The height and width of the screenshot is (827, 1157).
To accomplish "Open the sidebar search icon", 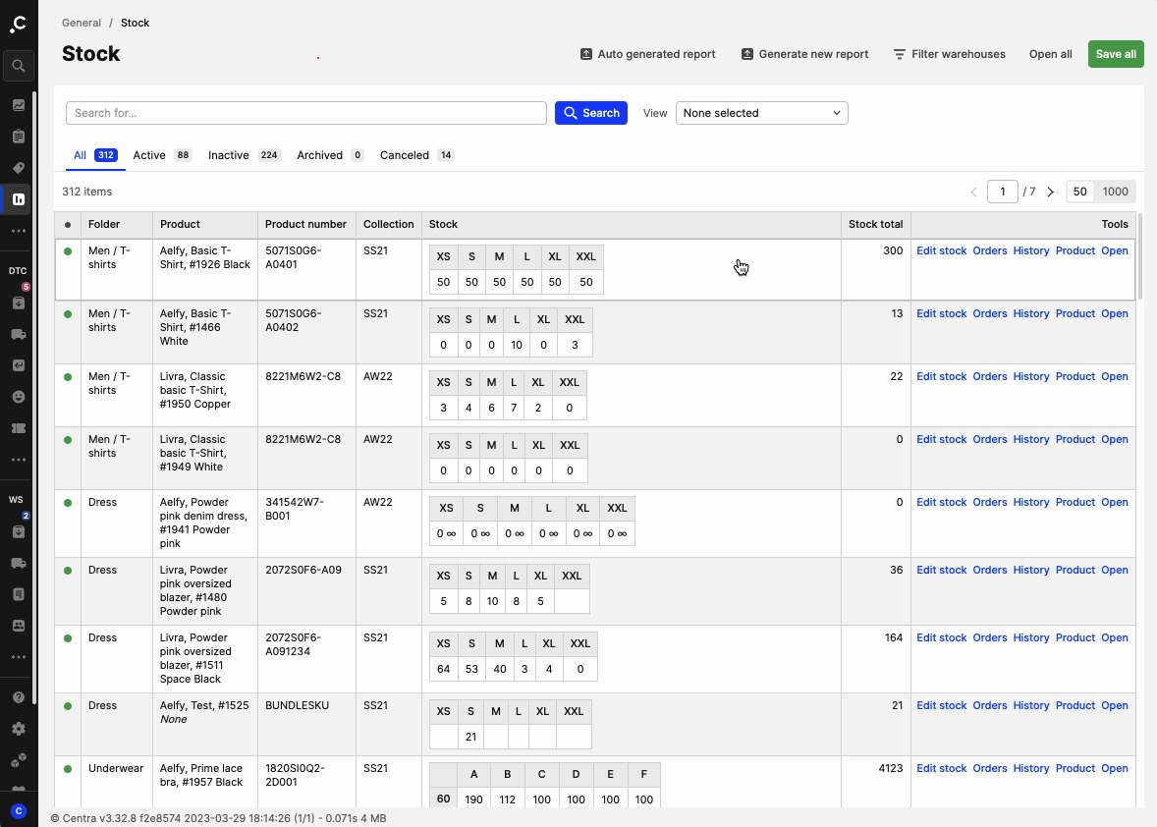I will tap(18, 67).
